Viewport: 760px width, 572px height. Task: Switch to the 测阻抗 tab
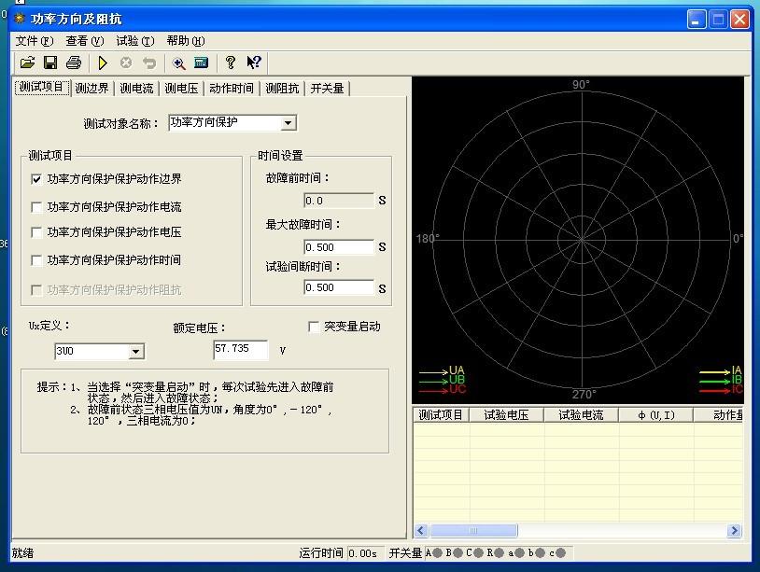pos(279,87)
